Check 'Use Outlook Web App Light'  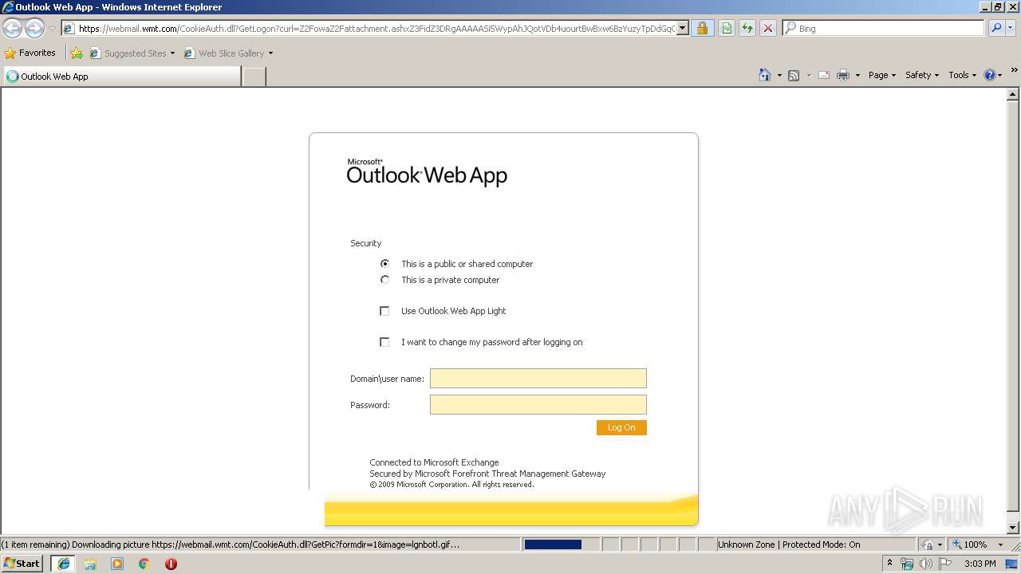(384, 311)
